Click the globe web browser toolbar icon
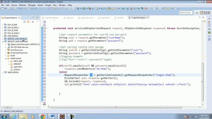212x119 pixels. click(123, 9)
